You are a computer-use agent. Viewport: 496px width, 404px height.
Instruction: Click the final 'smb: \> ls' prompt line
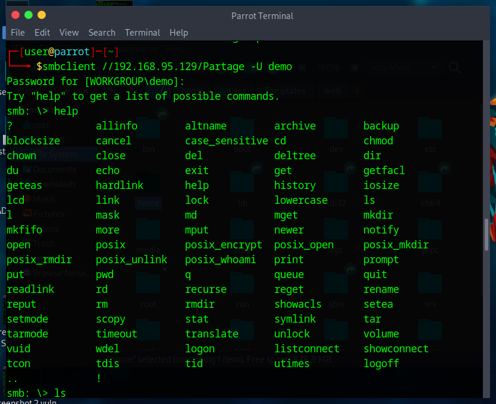pyautogui.click(x=36, y=393)
